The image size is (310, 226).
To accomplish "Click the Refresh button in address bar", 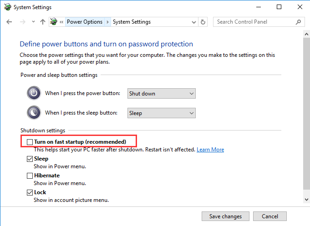I will point(203,22).
